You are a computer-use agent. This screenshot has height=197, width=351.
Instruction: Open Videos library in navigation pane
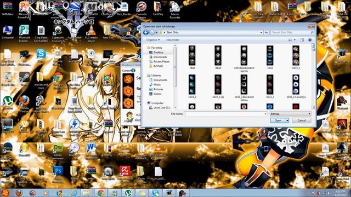coord(157,94)
